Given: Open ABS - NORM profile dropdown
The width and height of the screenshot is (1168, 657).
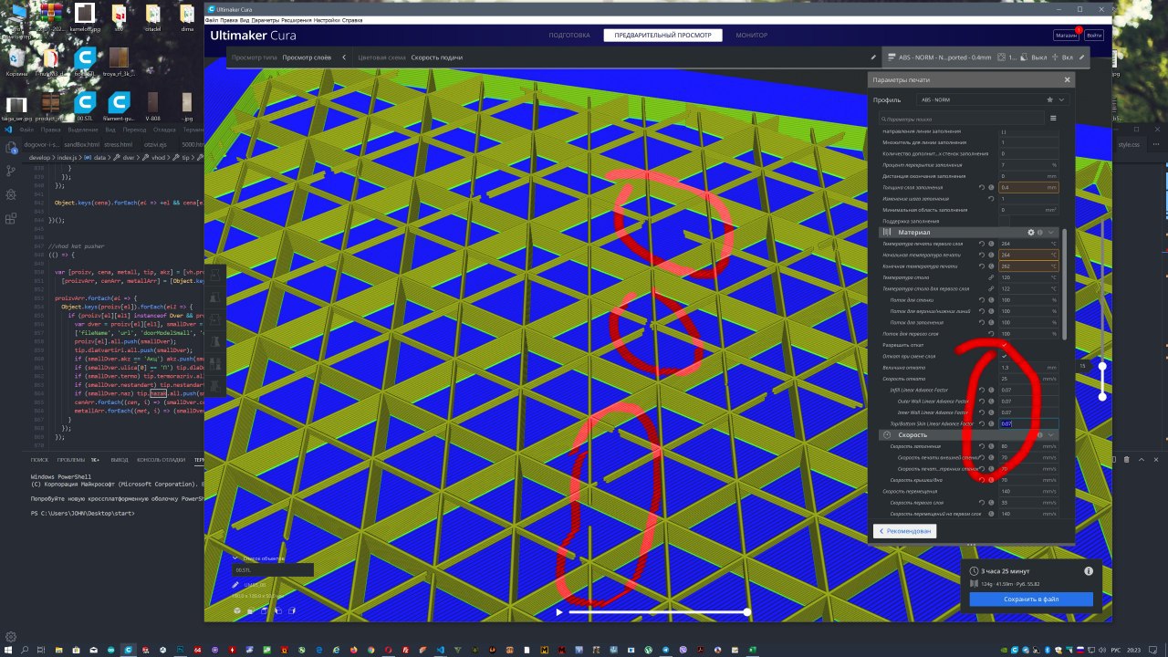Looking at the screenshot, I should point(992,99).
